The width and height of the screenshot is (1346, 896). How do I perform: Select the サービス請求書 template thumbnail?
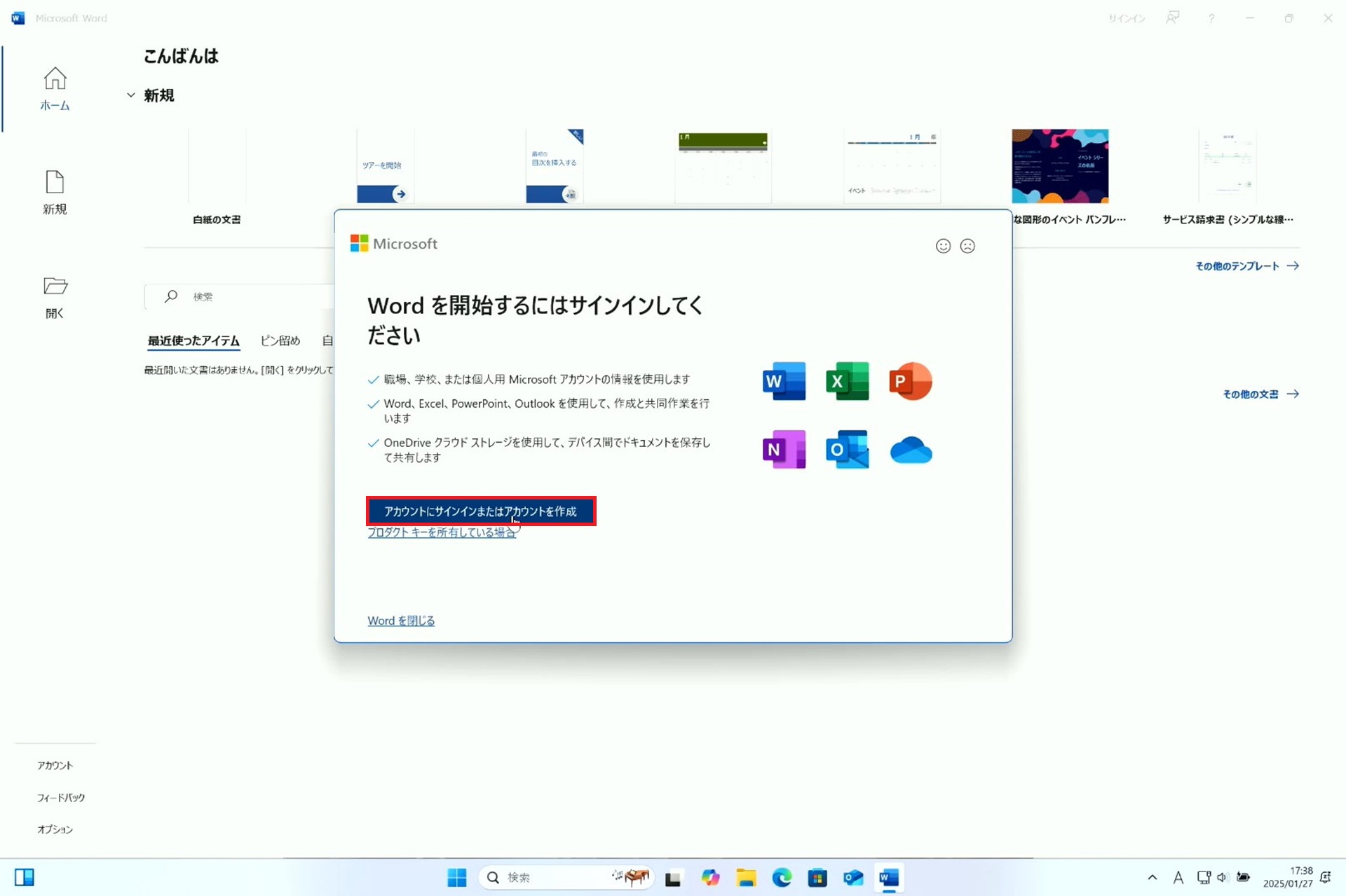tap(1228, 166)
